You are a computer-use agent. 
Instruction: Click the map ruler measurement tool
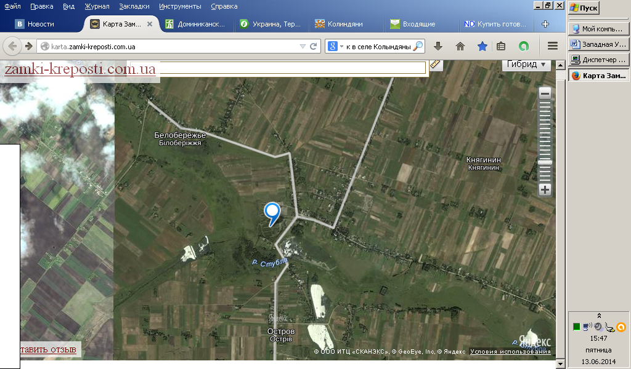point(436,65)
